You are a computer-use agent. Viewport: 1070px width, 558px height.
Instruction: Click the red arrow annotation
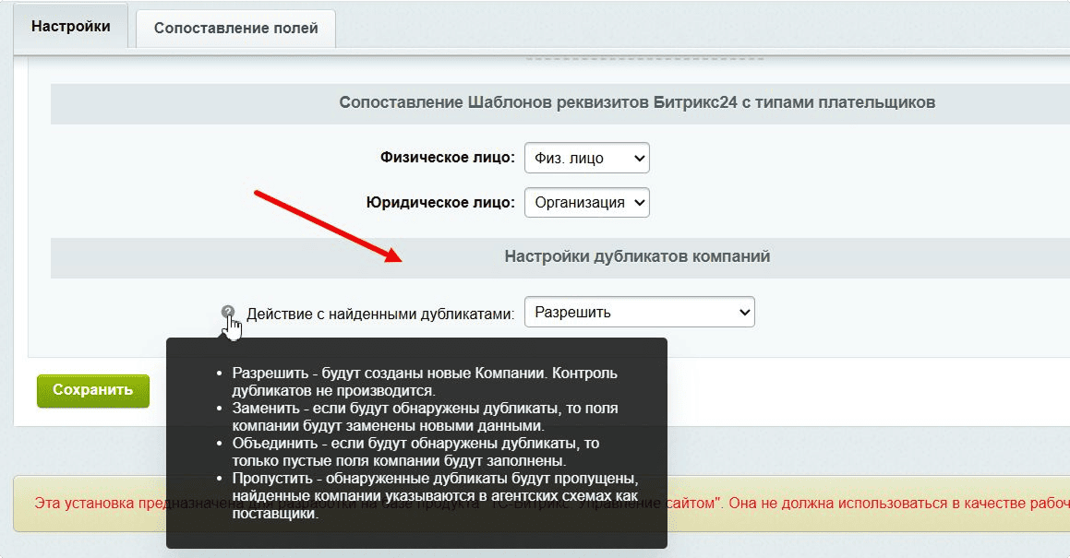point(327,226)
